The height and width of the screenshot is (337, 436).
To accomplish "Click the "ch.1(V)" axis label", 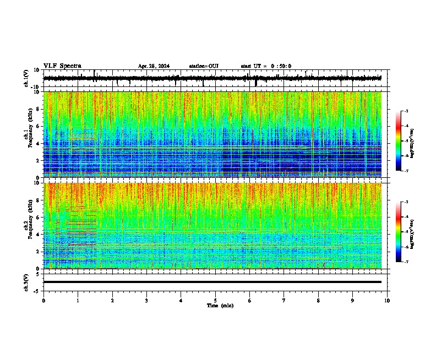I will tap(26, 78).
